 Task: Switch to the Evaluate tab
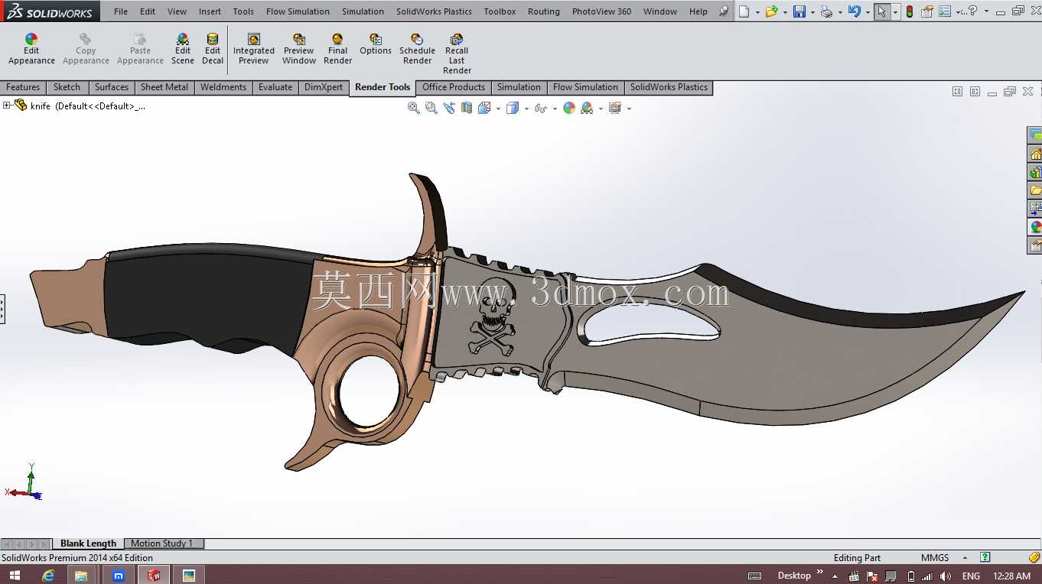[x=275, y=87]
